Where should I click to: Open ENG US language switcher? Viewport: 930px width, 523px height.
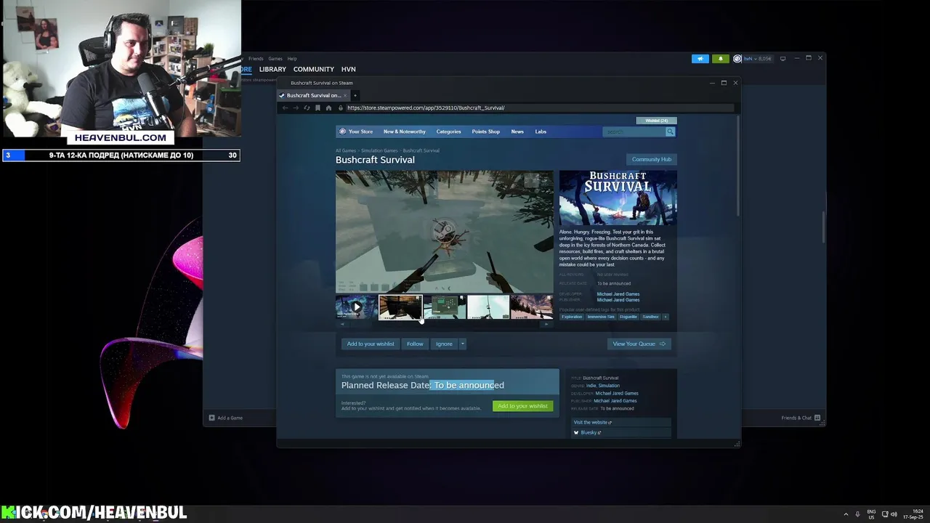pos(871,514)
